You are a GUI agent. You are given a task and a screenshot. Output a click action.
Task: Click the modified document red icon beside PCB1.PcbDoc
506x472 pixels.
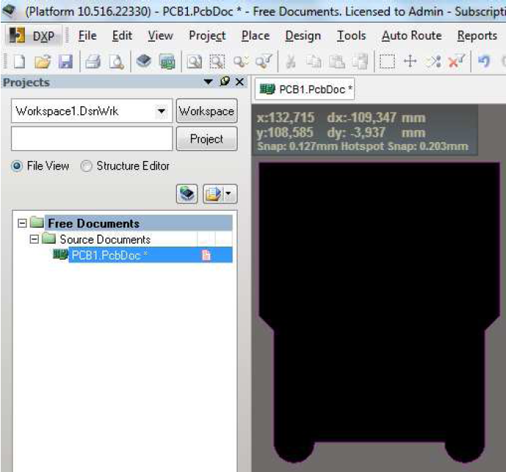206,255
